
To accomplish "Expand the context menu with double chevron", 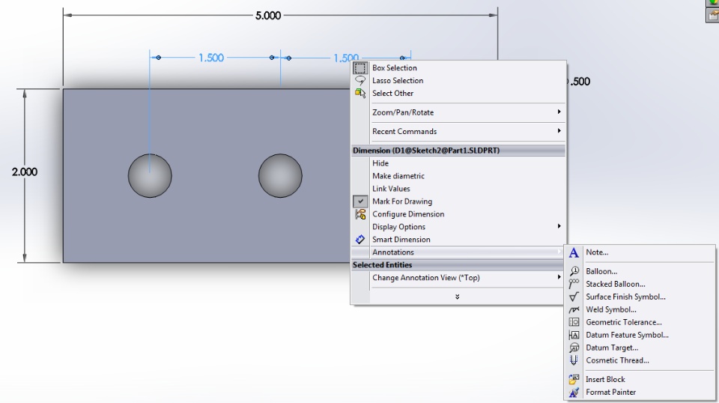I will [x=457, y=297].
